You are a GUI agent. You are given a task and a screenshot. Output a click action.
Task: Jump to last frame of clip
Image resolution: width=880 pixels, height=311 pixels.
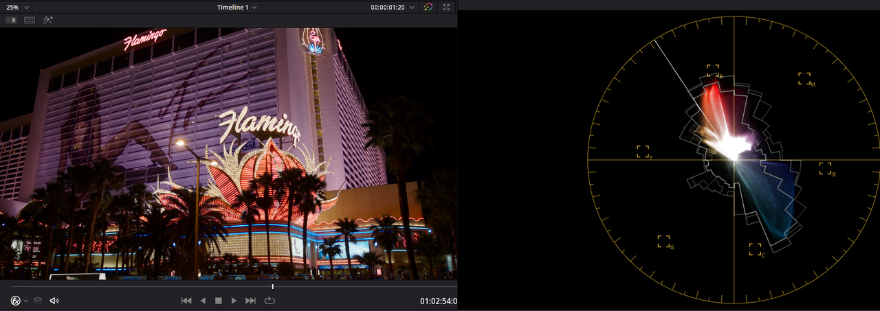(x=251, y=301)
